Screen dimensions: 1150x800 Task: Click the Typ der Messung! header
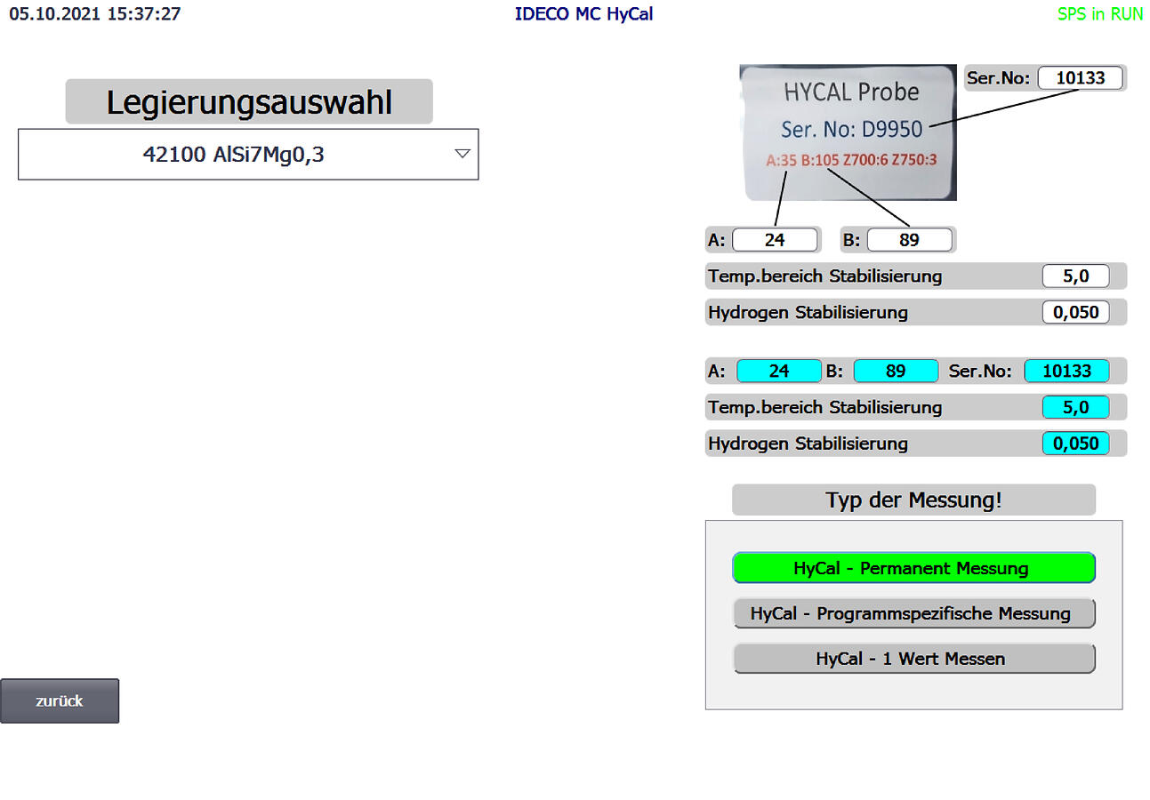point(913,500)
